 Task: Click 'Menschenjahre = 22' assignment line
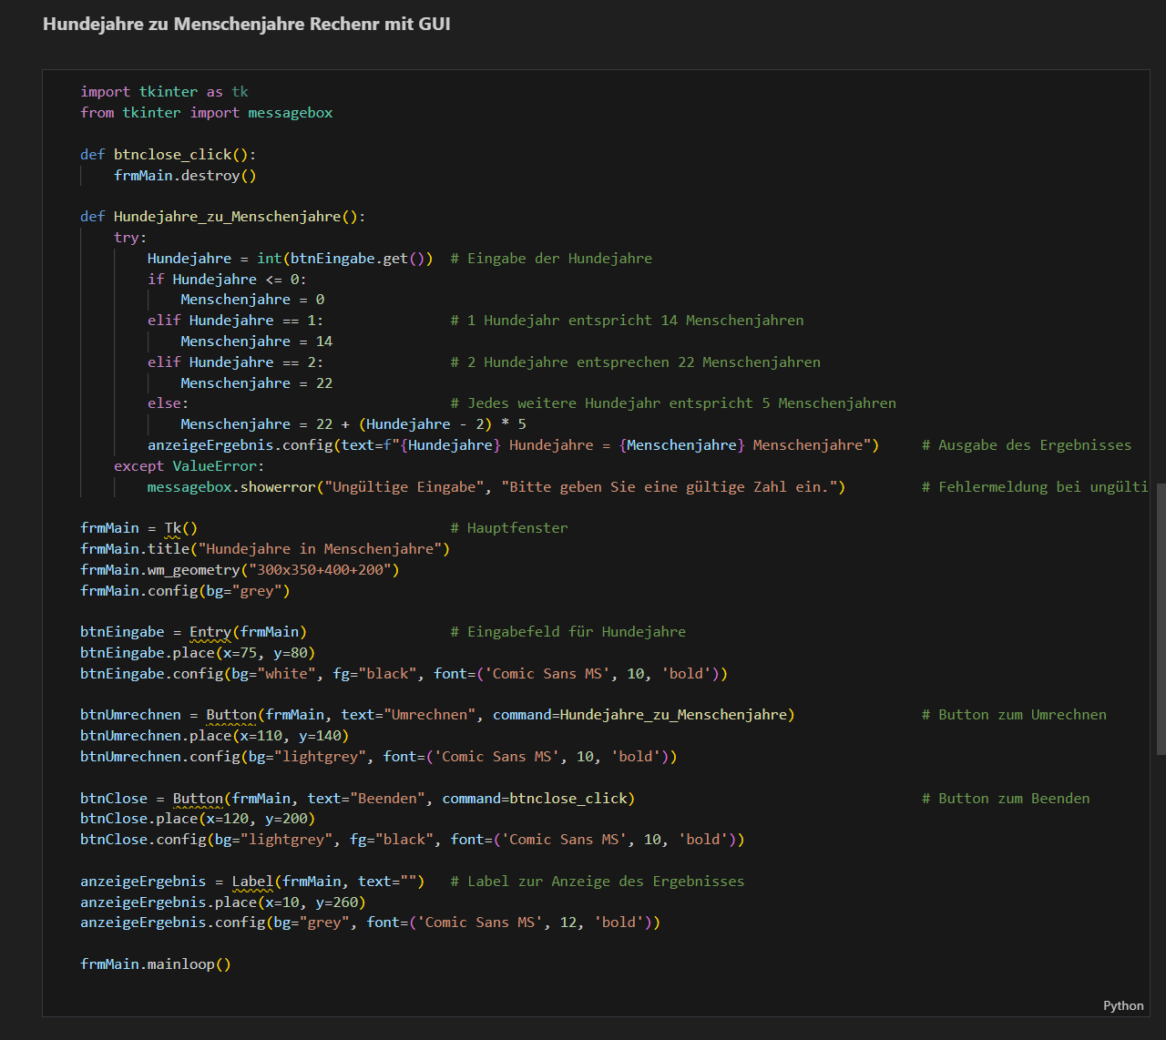(257, 383)
